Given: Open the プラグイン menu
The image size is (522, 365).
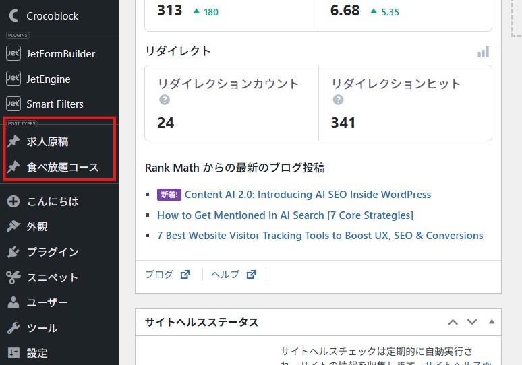Looking at the screenshot, I should (x=53, y=252).
